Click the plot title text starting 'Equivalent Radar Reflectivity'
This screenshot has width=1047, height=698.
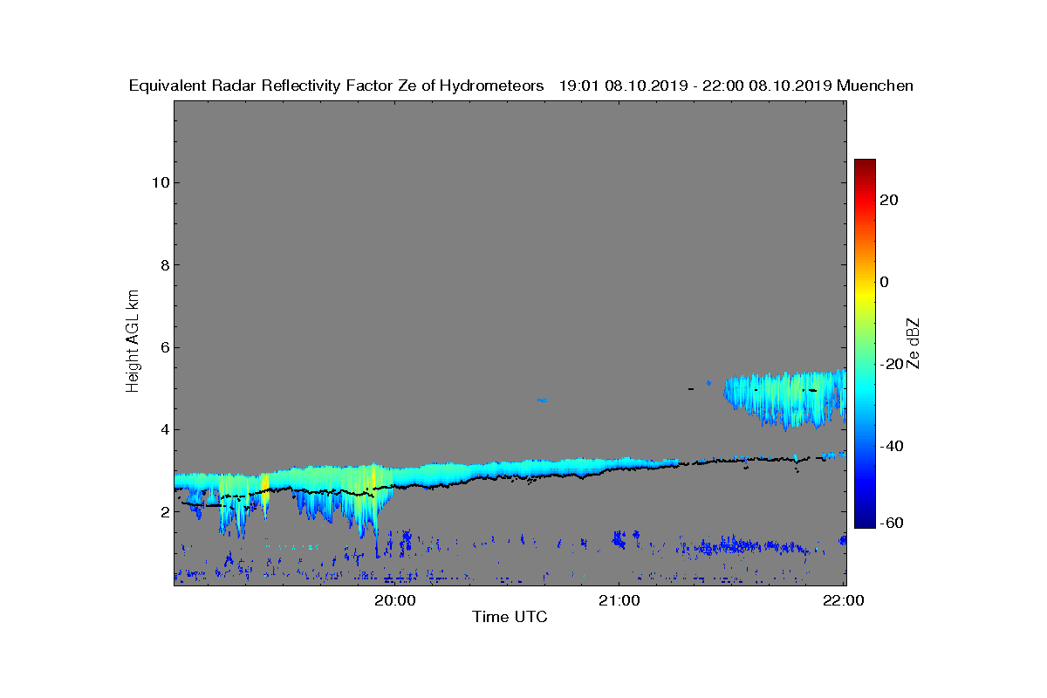(x=521, y=86)
